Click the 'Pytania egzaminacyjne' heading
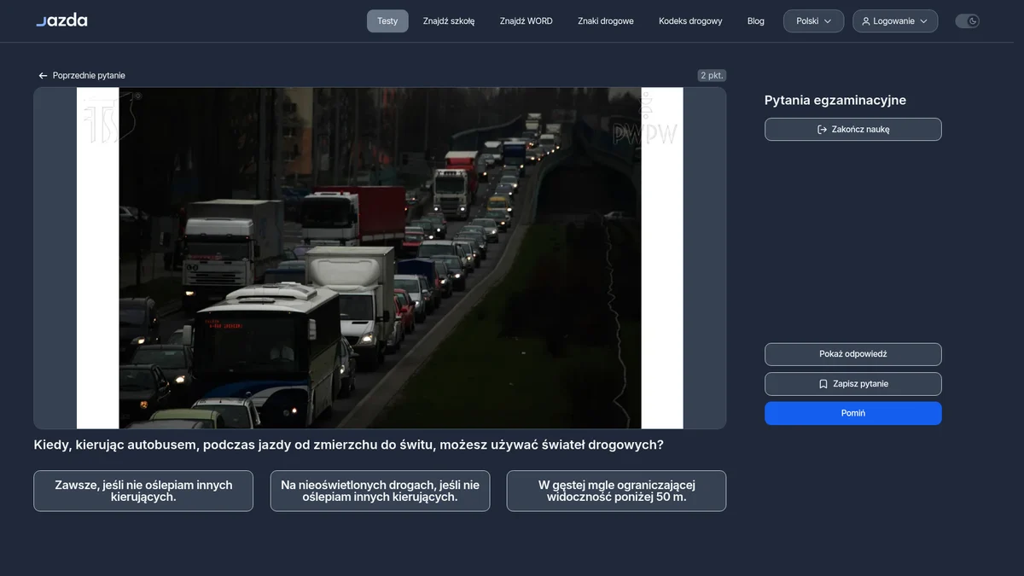 pyautogui.click(x=835, y=100)
